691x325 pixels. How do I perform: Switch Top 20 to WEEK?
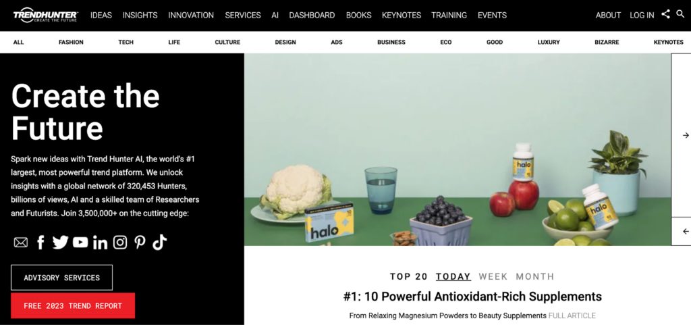pos(493,276)
